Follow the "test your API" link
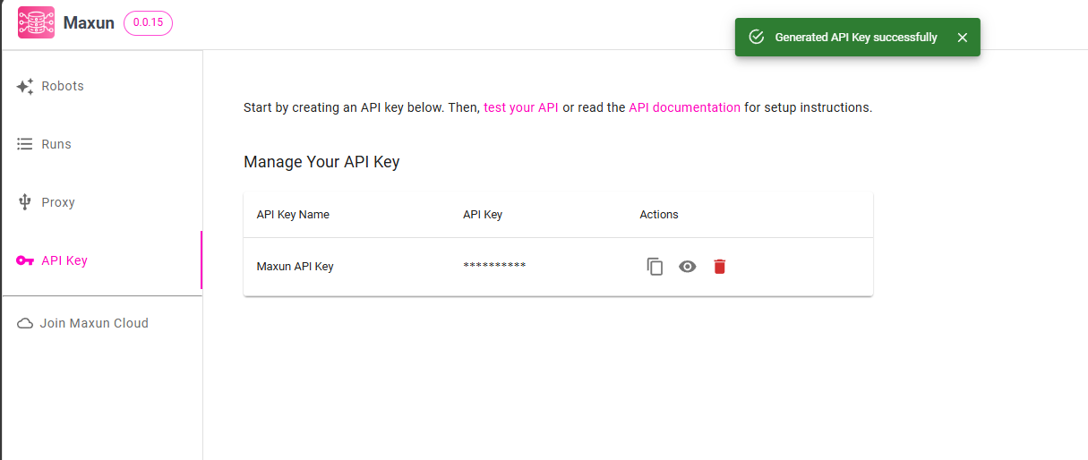 521,107
